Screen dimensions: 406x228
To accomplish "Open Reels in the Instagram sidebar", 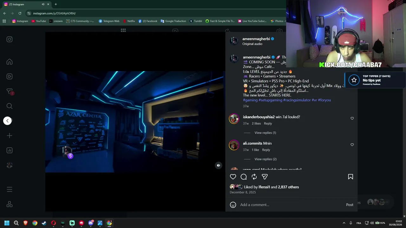I will tap(10, 76).
